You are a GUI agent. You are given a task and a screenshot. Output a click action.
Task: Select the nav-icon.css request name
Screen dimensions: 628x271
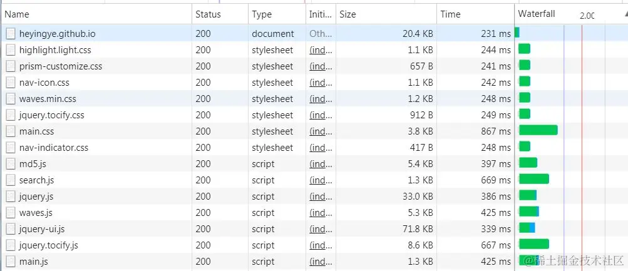click(x=44, y=83)
